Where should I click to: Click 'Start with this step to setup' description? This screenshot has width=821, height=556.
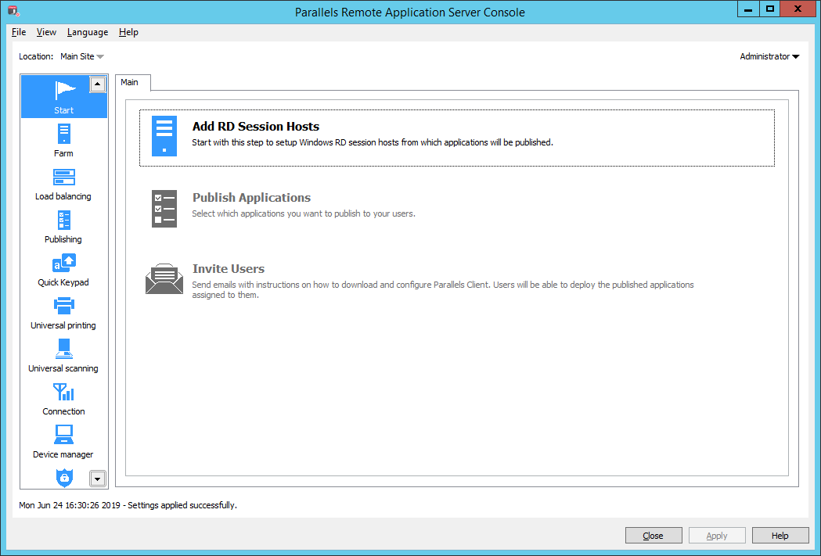(373, 142)
